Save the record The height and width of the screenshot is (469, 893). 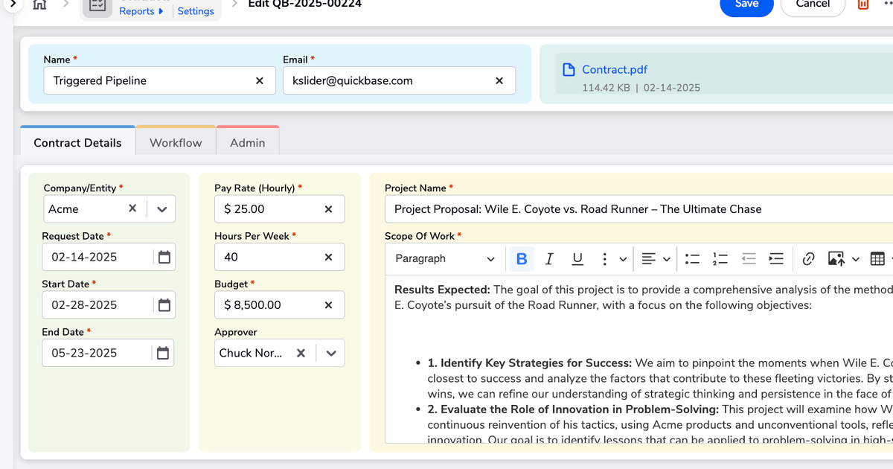click(x=746, y=4)
